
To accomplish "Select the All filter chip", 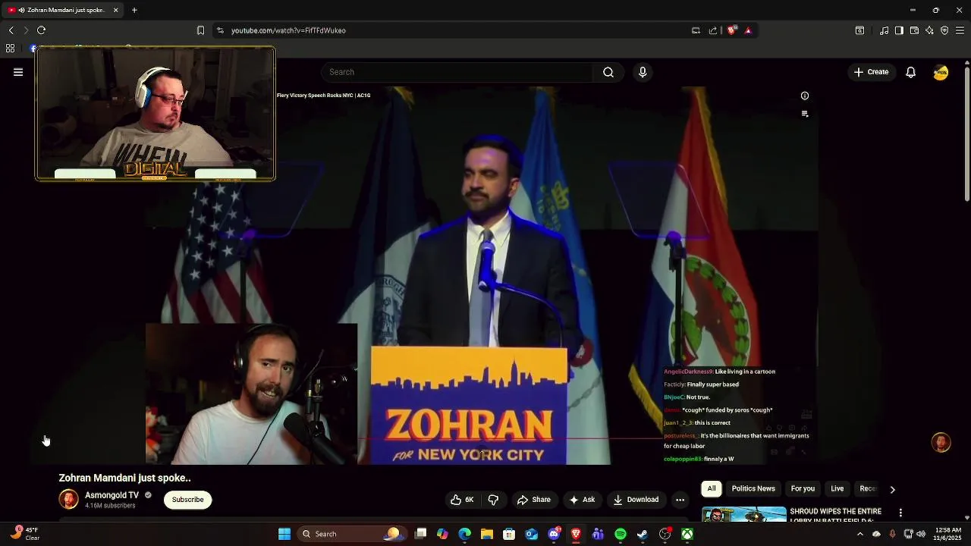I will (711, 489).
